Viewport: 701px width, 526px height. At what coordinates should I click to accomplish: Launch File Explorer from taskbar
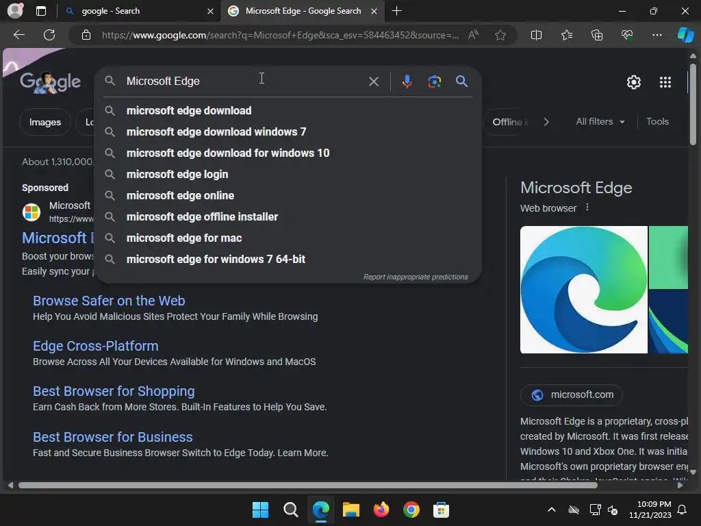point(351,510)
